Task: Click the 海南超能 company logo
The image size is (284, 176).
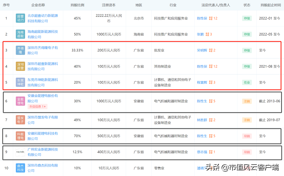Action: [20, 34]
